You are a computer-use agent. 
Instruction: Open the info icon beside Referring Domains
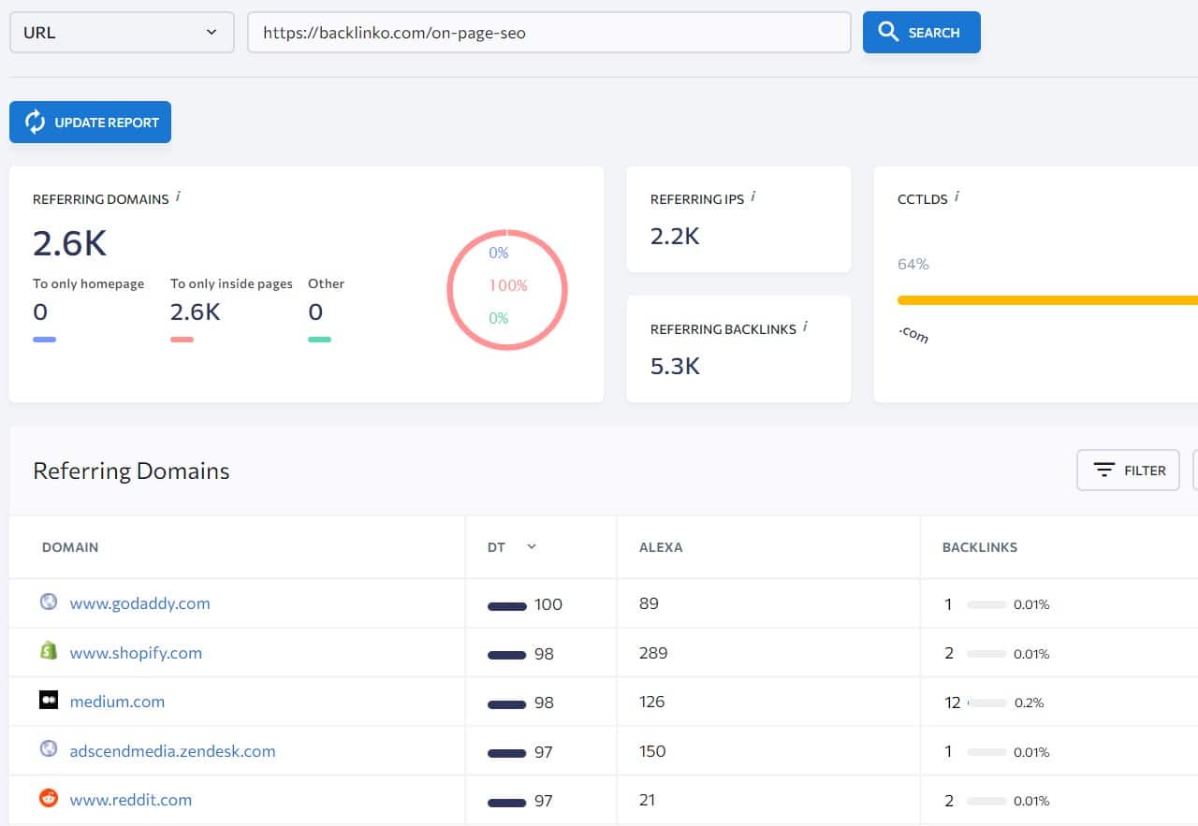[178, 196]
